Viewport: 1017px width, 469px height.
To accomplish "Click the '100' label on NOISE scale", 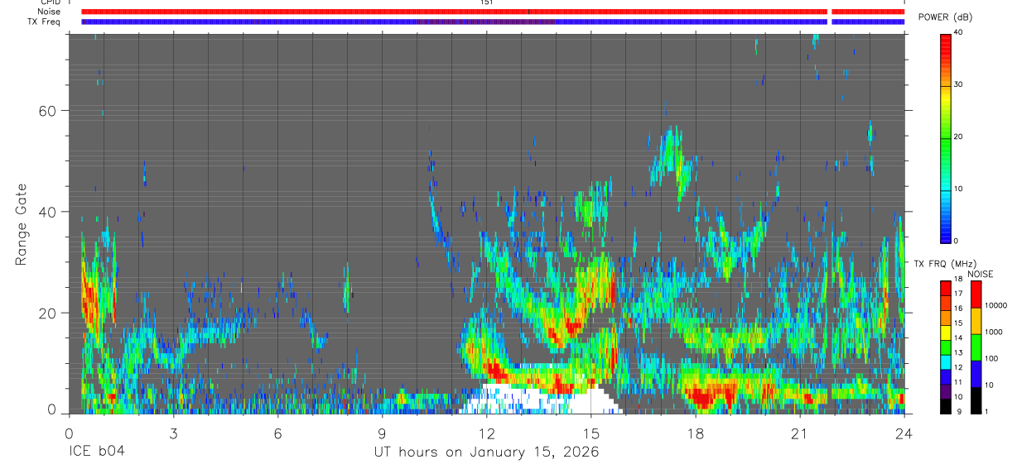I will pos(992,360).
